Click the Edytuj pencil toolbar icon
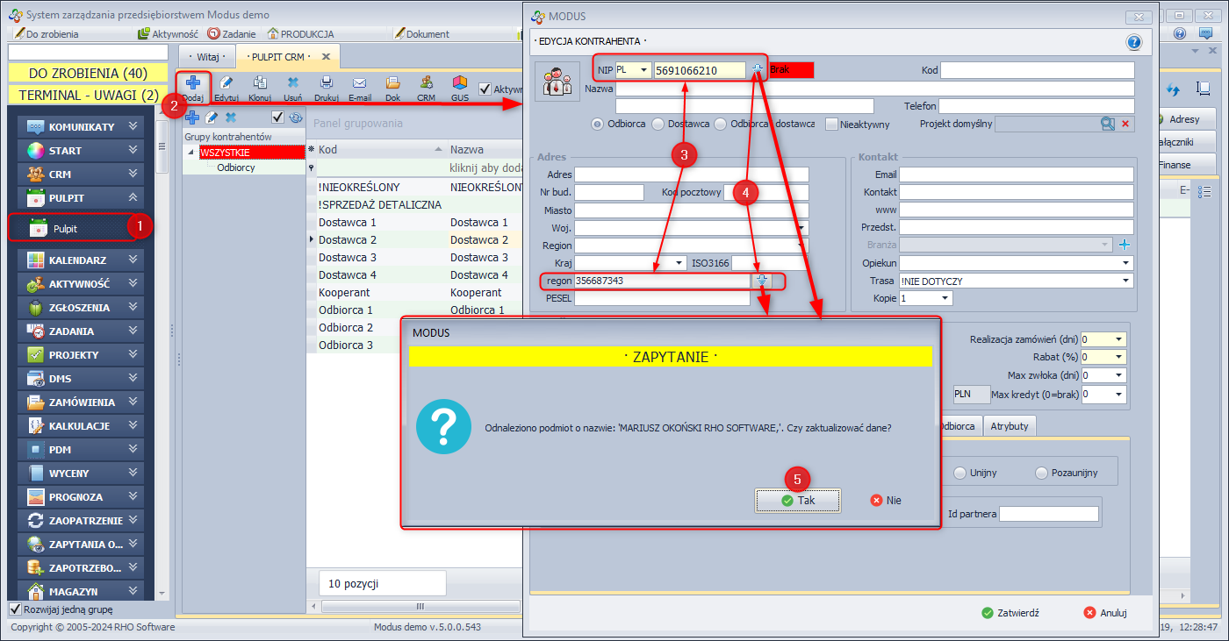 226,84
